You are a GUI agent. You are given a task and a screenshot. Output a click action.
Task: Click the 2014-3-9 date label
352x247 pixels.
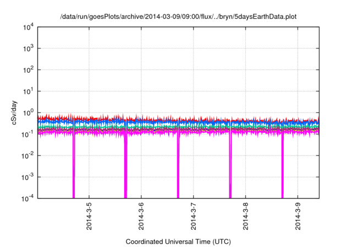coord(298,216)
